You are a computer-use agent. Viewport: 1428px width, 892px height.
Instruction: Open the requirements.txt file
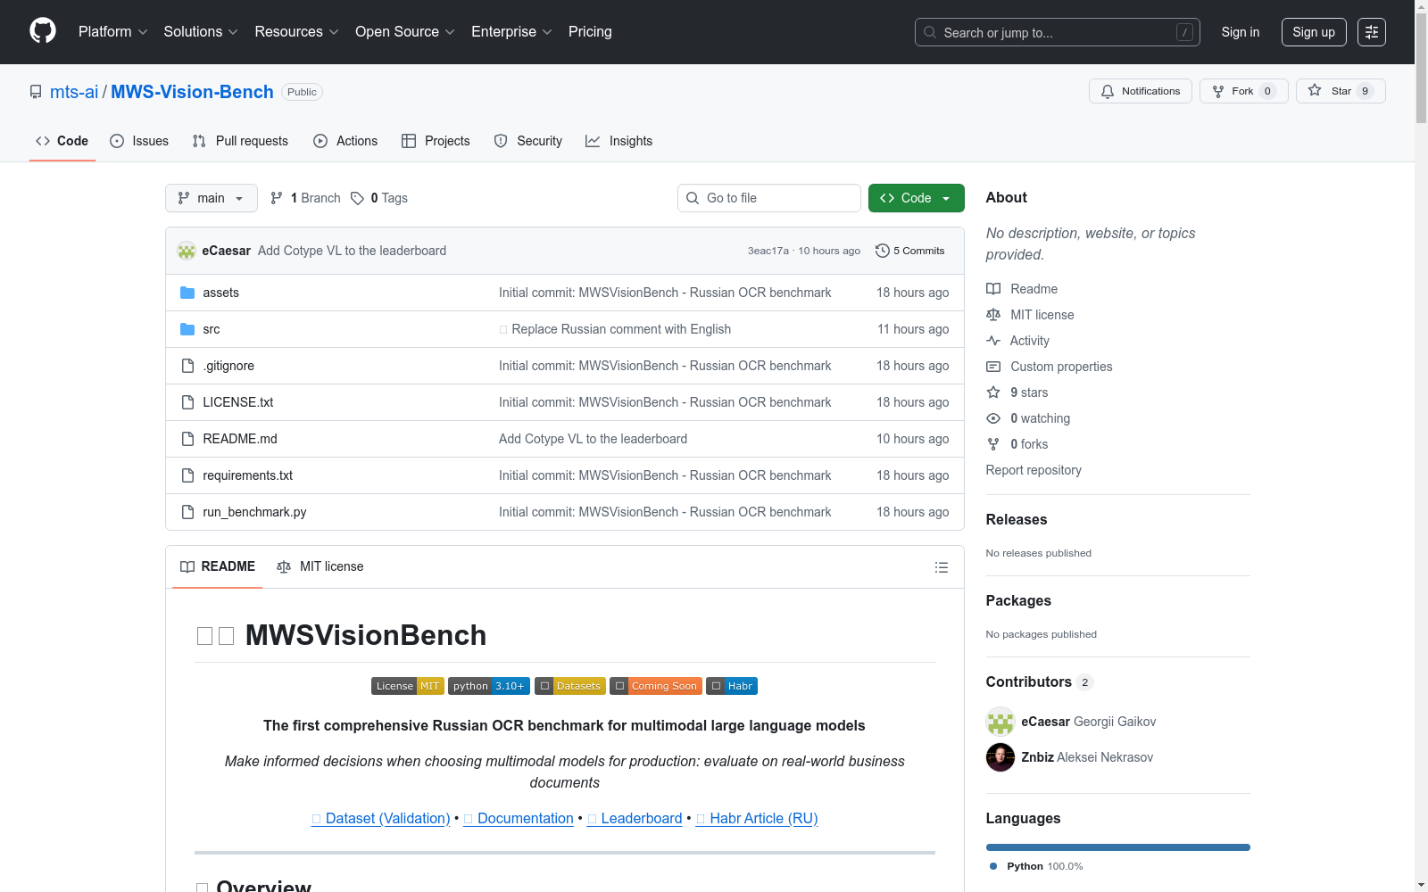point(248,475)
